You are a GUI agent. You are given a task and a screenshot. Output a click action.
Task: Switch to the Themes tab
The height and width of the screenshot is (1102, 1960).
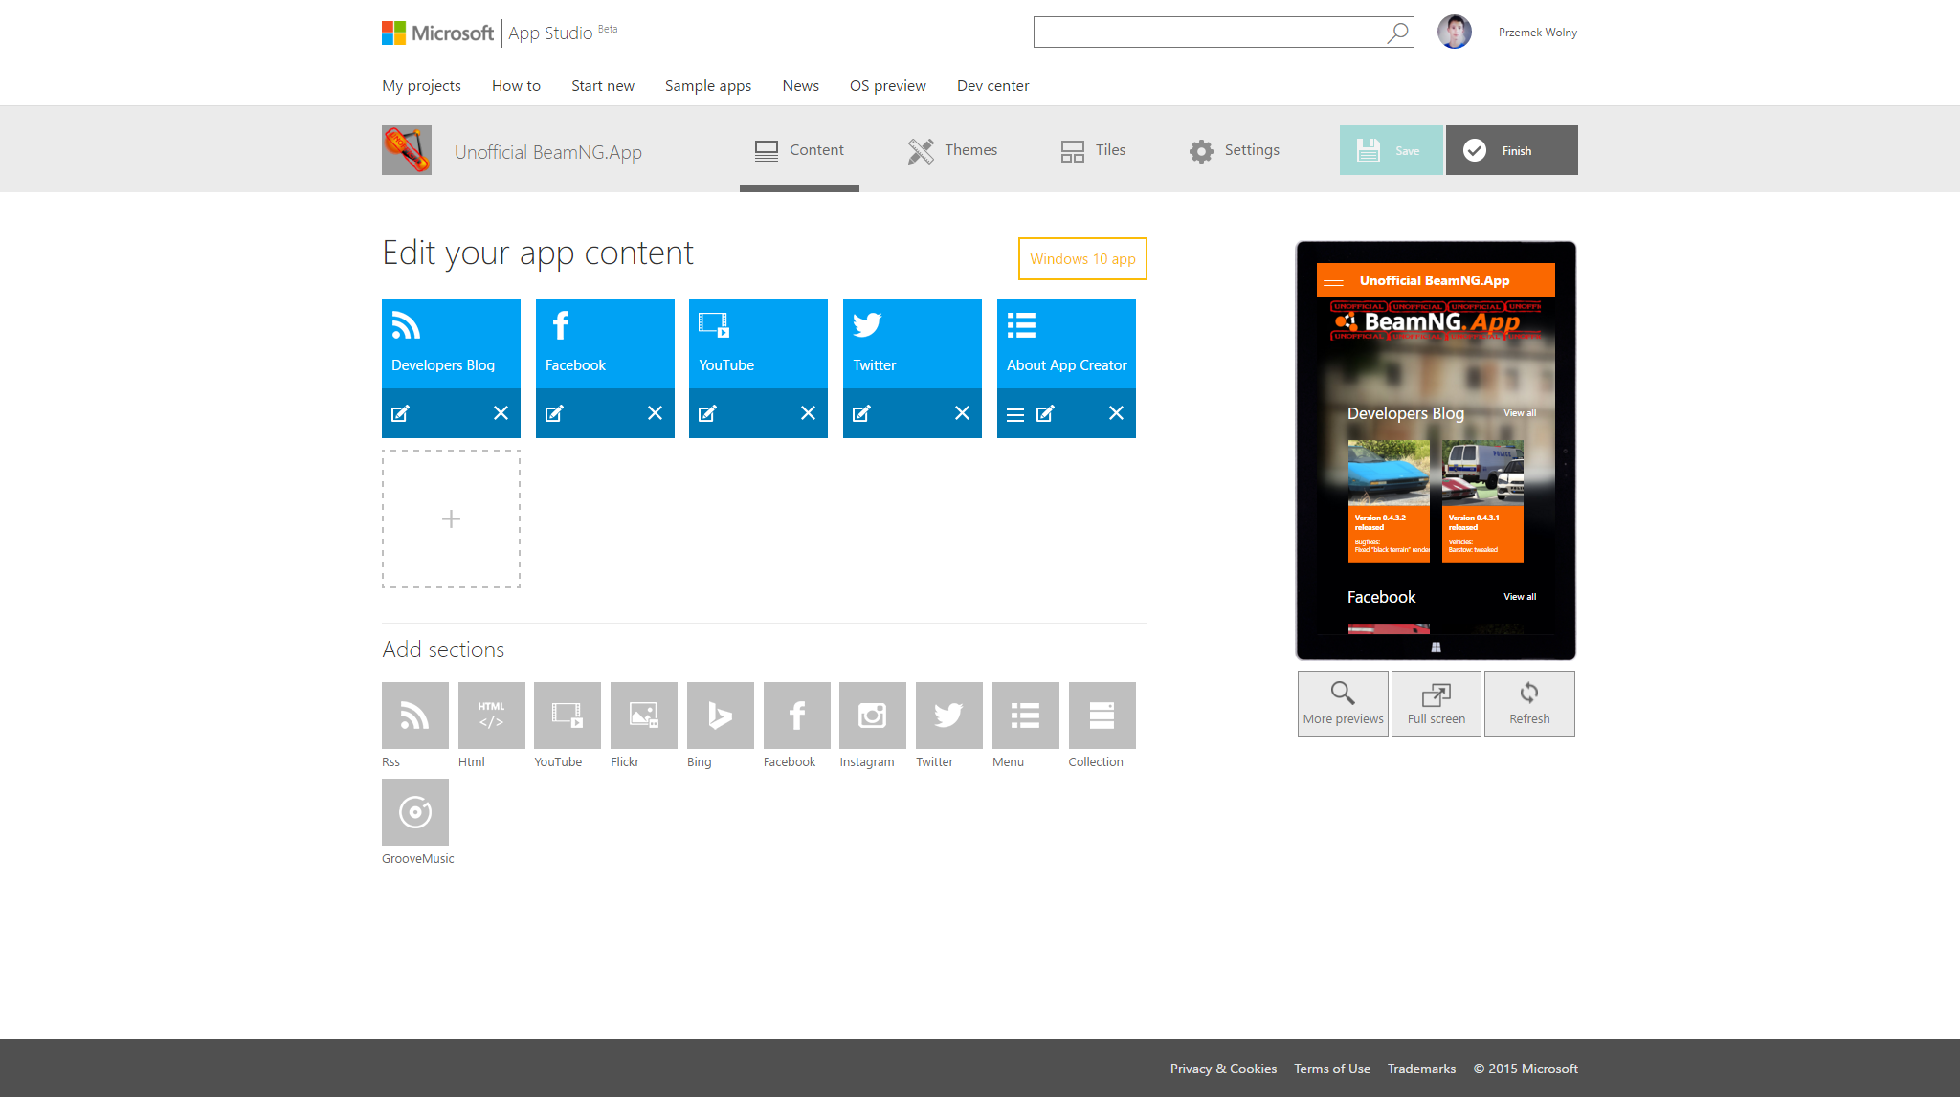tap(952, 150)
